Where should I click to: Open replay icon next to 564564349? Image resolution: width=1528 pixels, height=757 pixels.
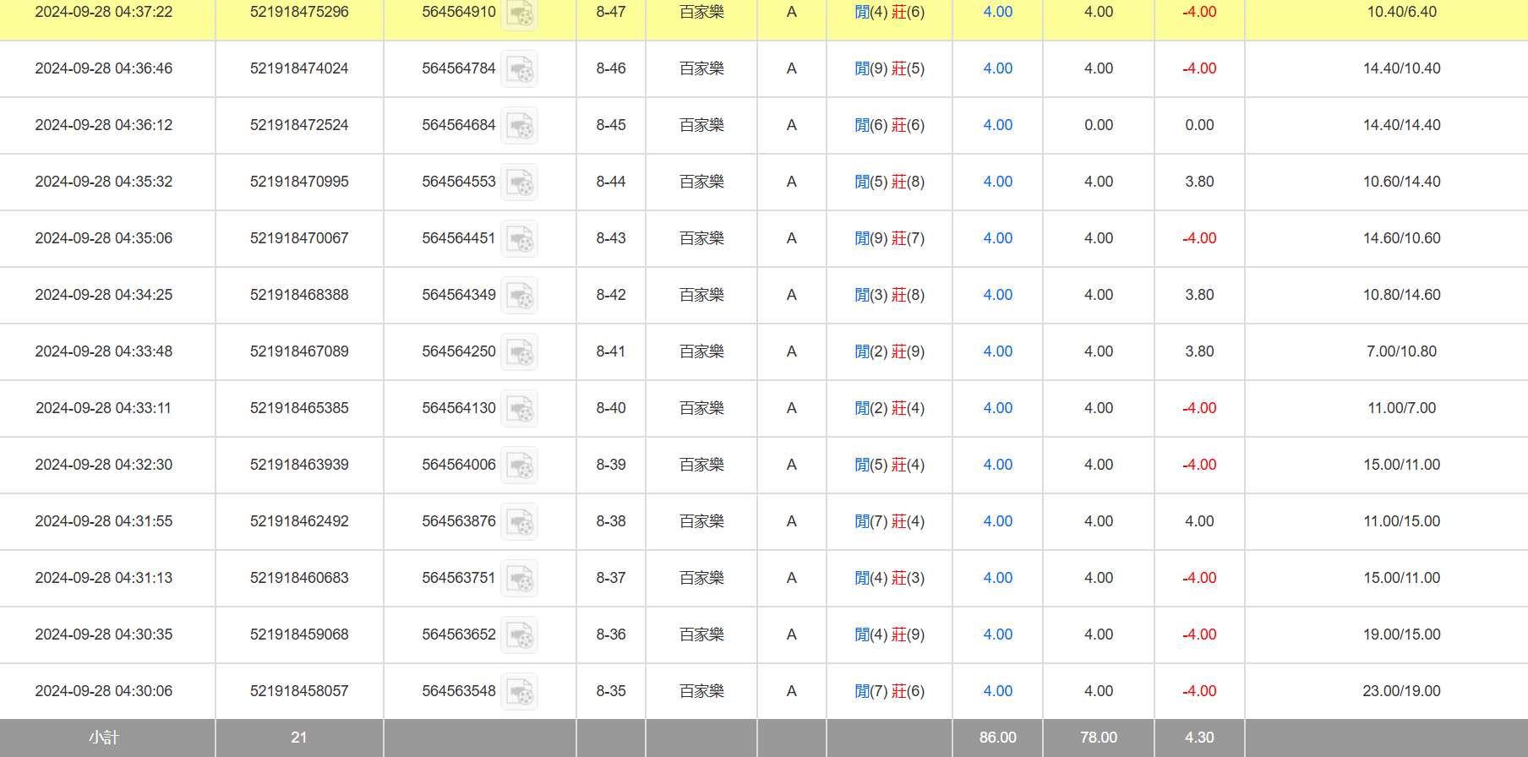pyautogui.click(x=519, y=296)
